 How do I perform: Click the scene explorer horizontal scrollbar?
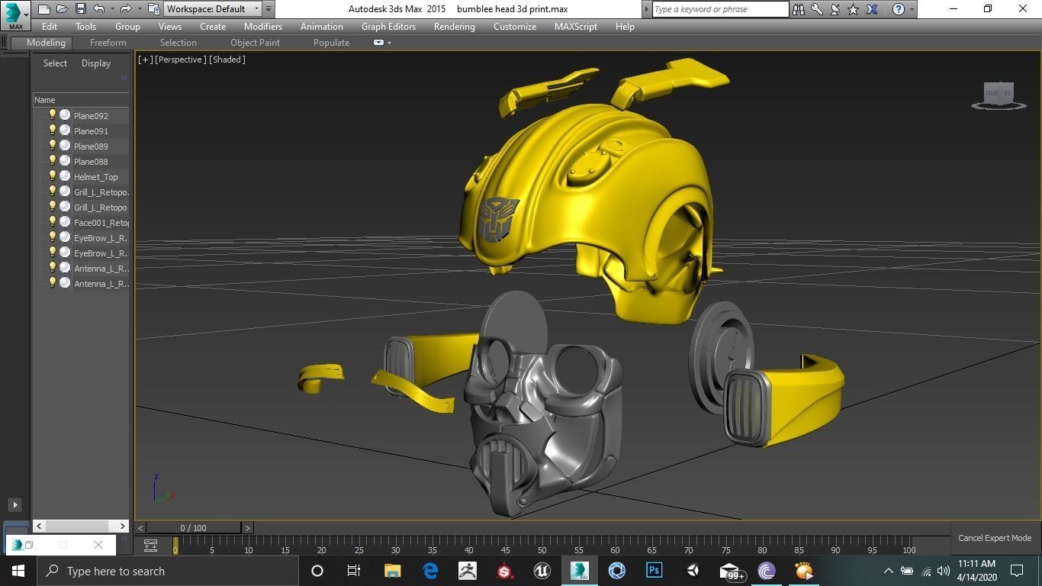[x=80, y=526]
